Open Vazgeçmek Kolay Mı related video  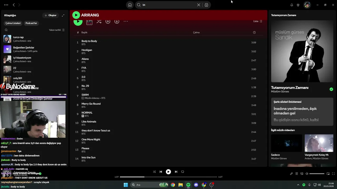(x=319, y=143)
